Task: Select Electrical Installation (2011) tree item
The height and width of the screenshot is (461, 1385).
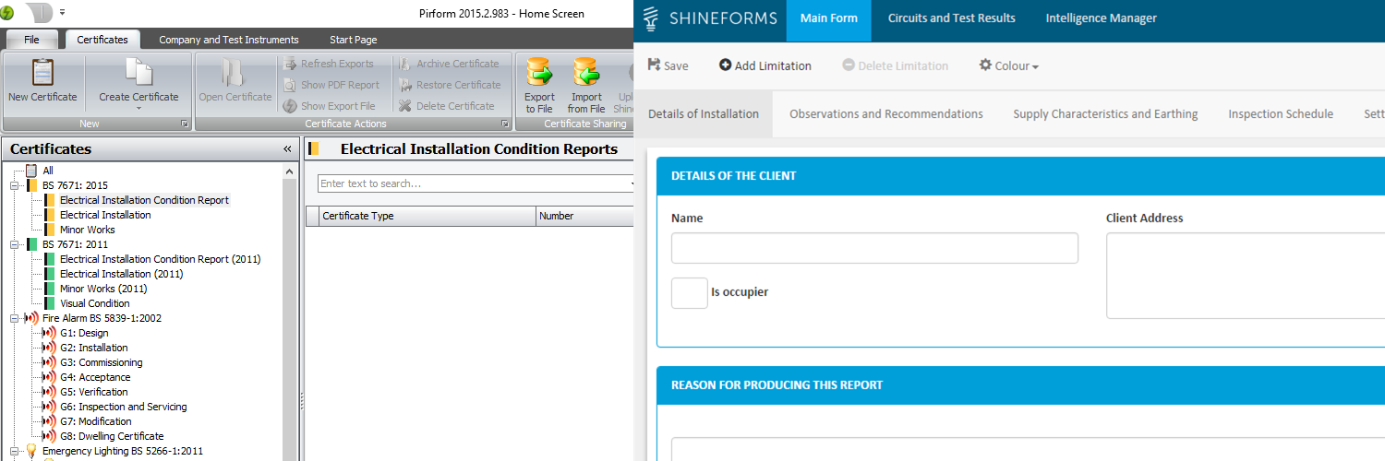Action: (121, 274)
